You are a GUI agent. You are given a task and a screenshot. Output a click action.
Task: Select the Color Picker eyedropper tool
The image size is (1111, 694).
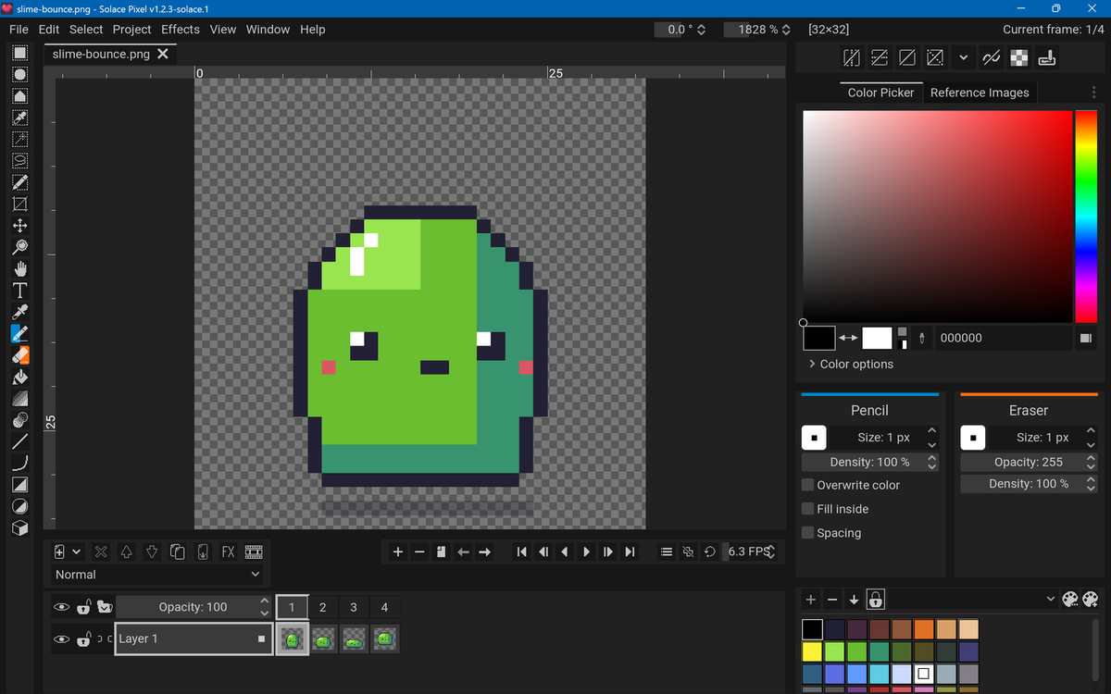pyautogui.click(x=19, y=312)
